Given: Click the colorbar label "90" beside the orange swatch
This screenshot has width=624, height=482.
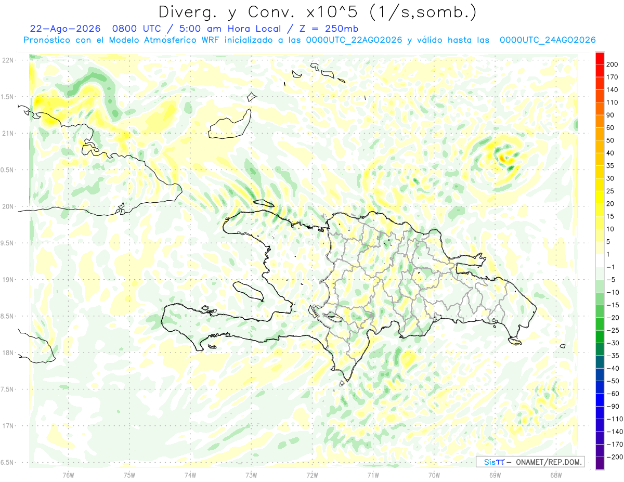Looking at the screenshot, I should 610,115.
